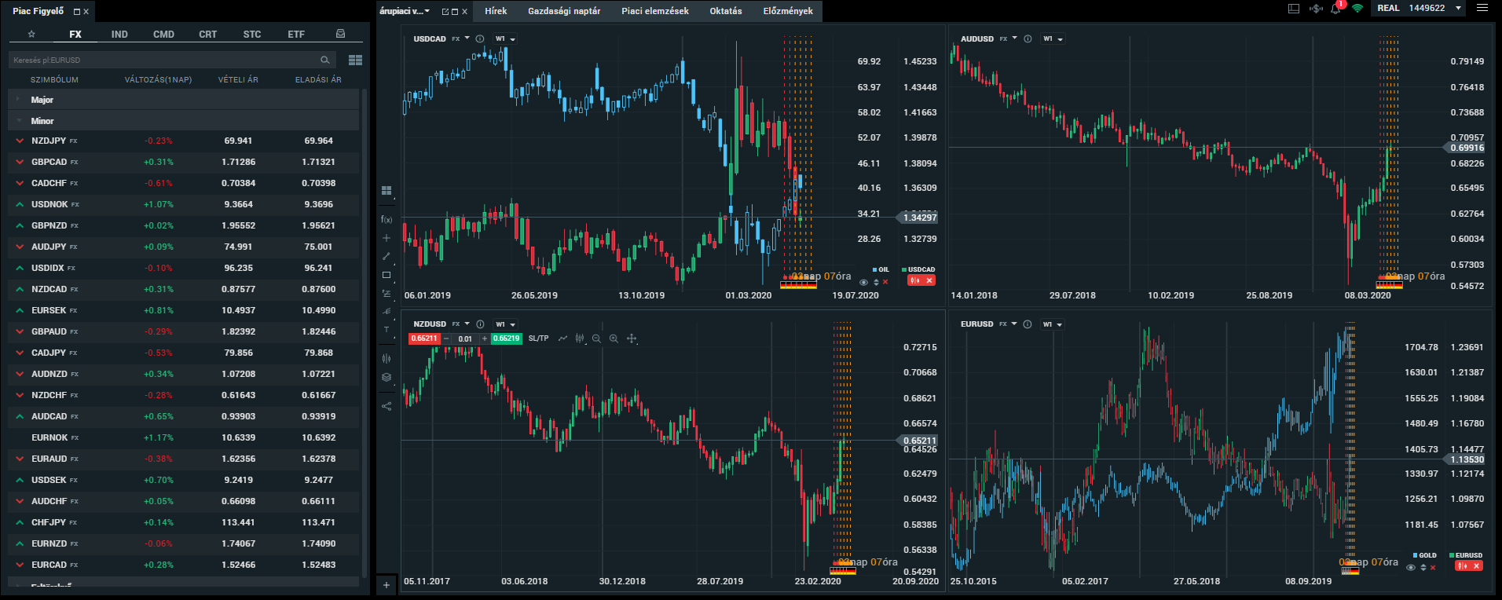Zoom in on the NZDUSD chart

click(x=614, y=338)
